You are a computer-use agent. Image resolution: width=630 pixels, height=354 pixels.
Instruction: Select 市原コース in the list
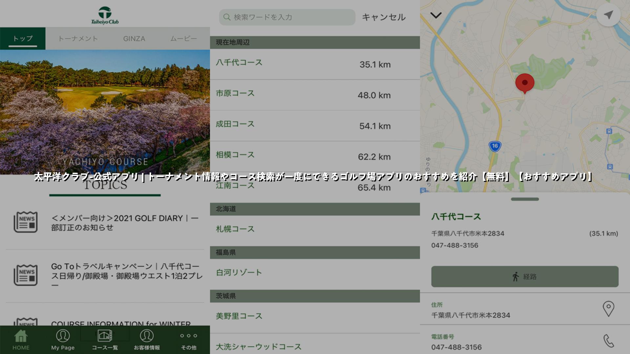pos(315,95)
